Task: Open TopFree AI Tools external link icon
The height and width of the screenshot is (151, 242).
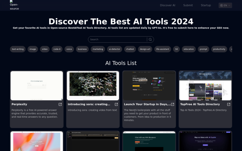Action: tap(229, 104)
